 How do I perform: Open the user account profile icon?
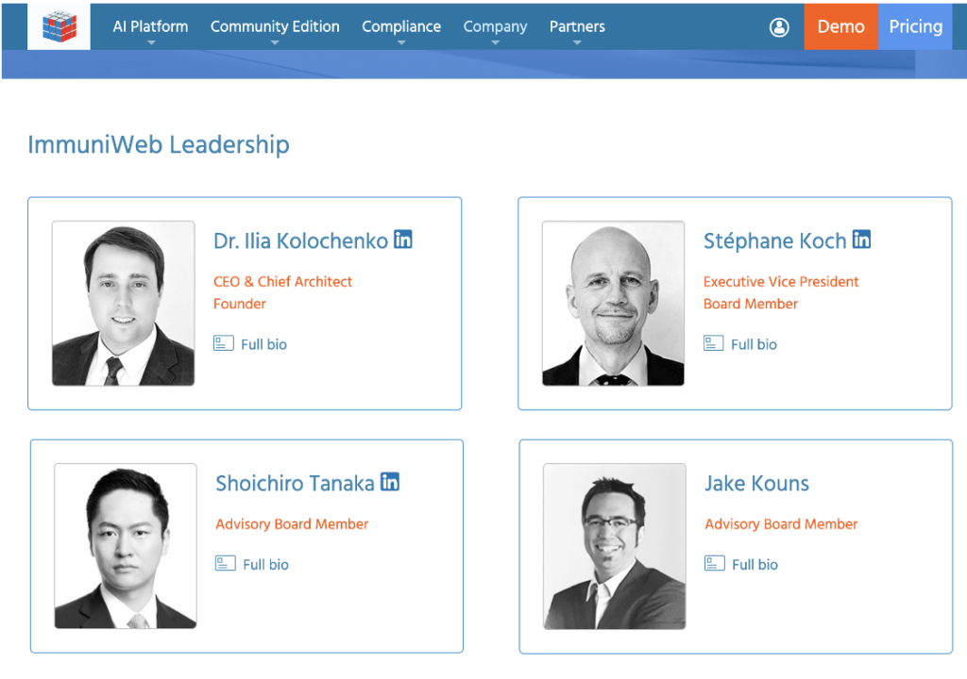(x=779, y=27)
